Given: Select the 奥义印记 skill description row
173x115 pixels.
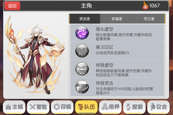Looking at the screenshot, I should click(117, 51).
